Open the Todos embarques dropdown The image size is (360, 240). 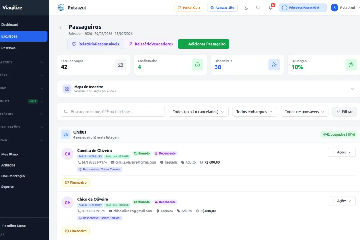click(254, 112)
